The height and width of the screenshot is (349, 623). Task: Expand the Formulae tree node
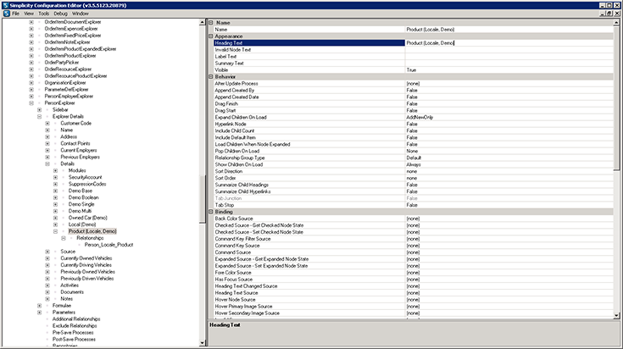click(39, 305)
